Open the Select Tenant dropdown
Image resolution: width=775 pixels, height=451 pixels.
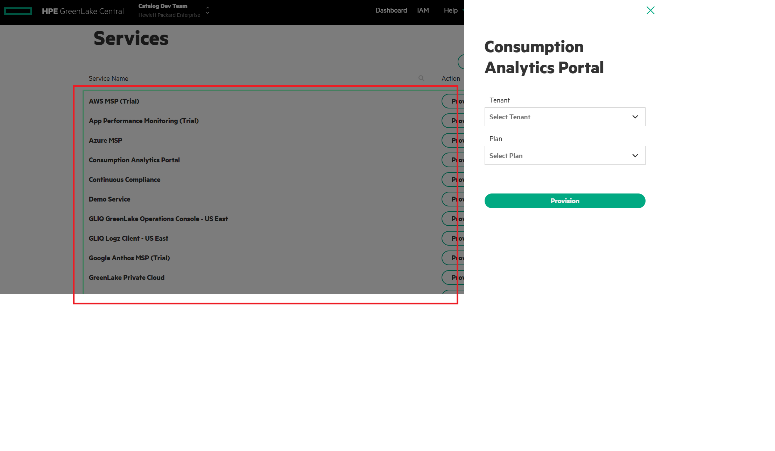coord(564,117)
